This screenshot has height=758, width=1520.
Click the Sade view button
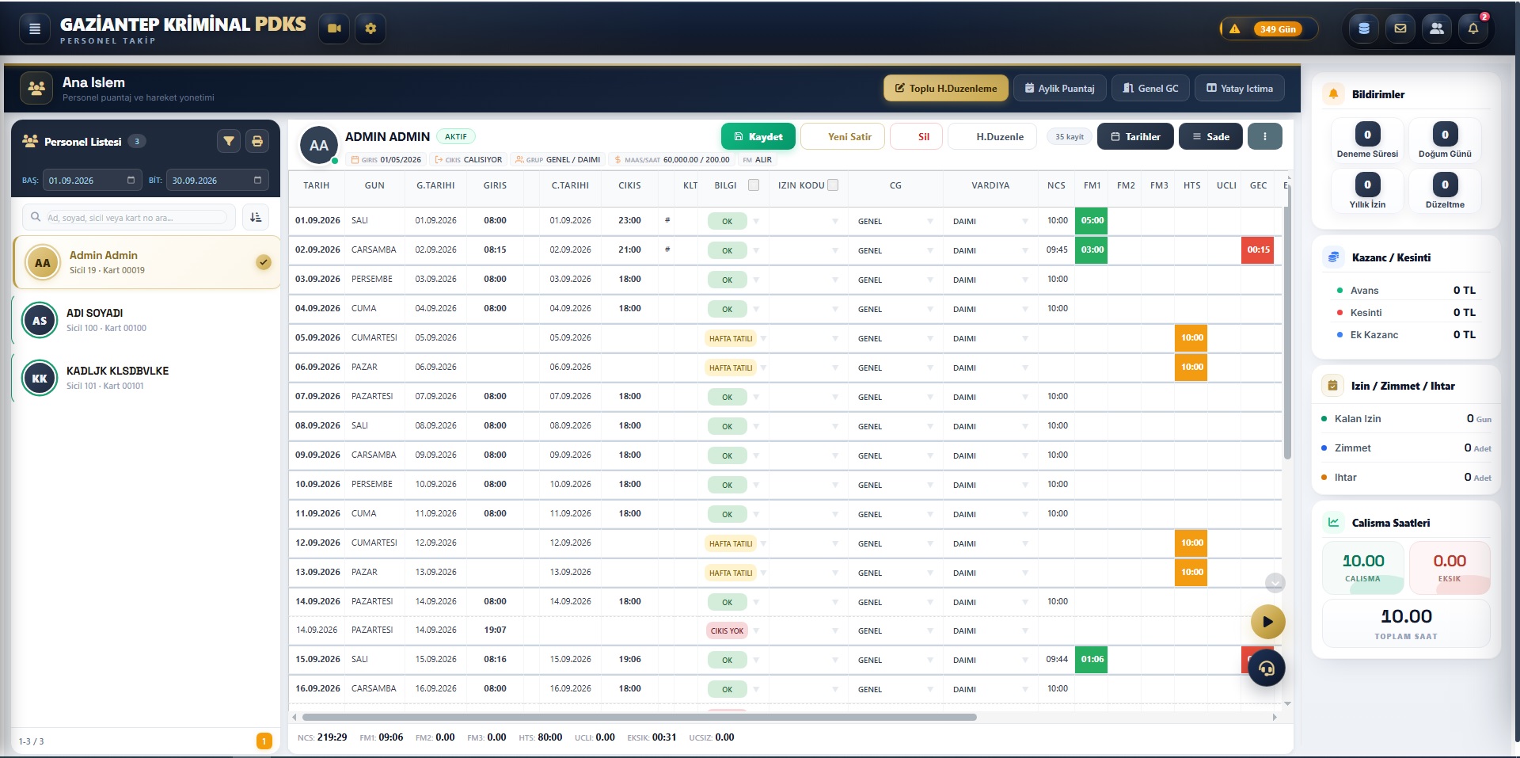[x=1211, y=136]
